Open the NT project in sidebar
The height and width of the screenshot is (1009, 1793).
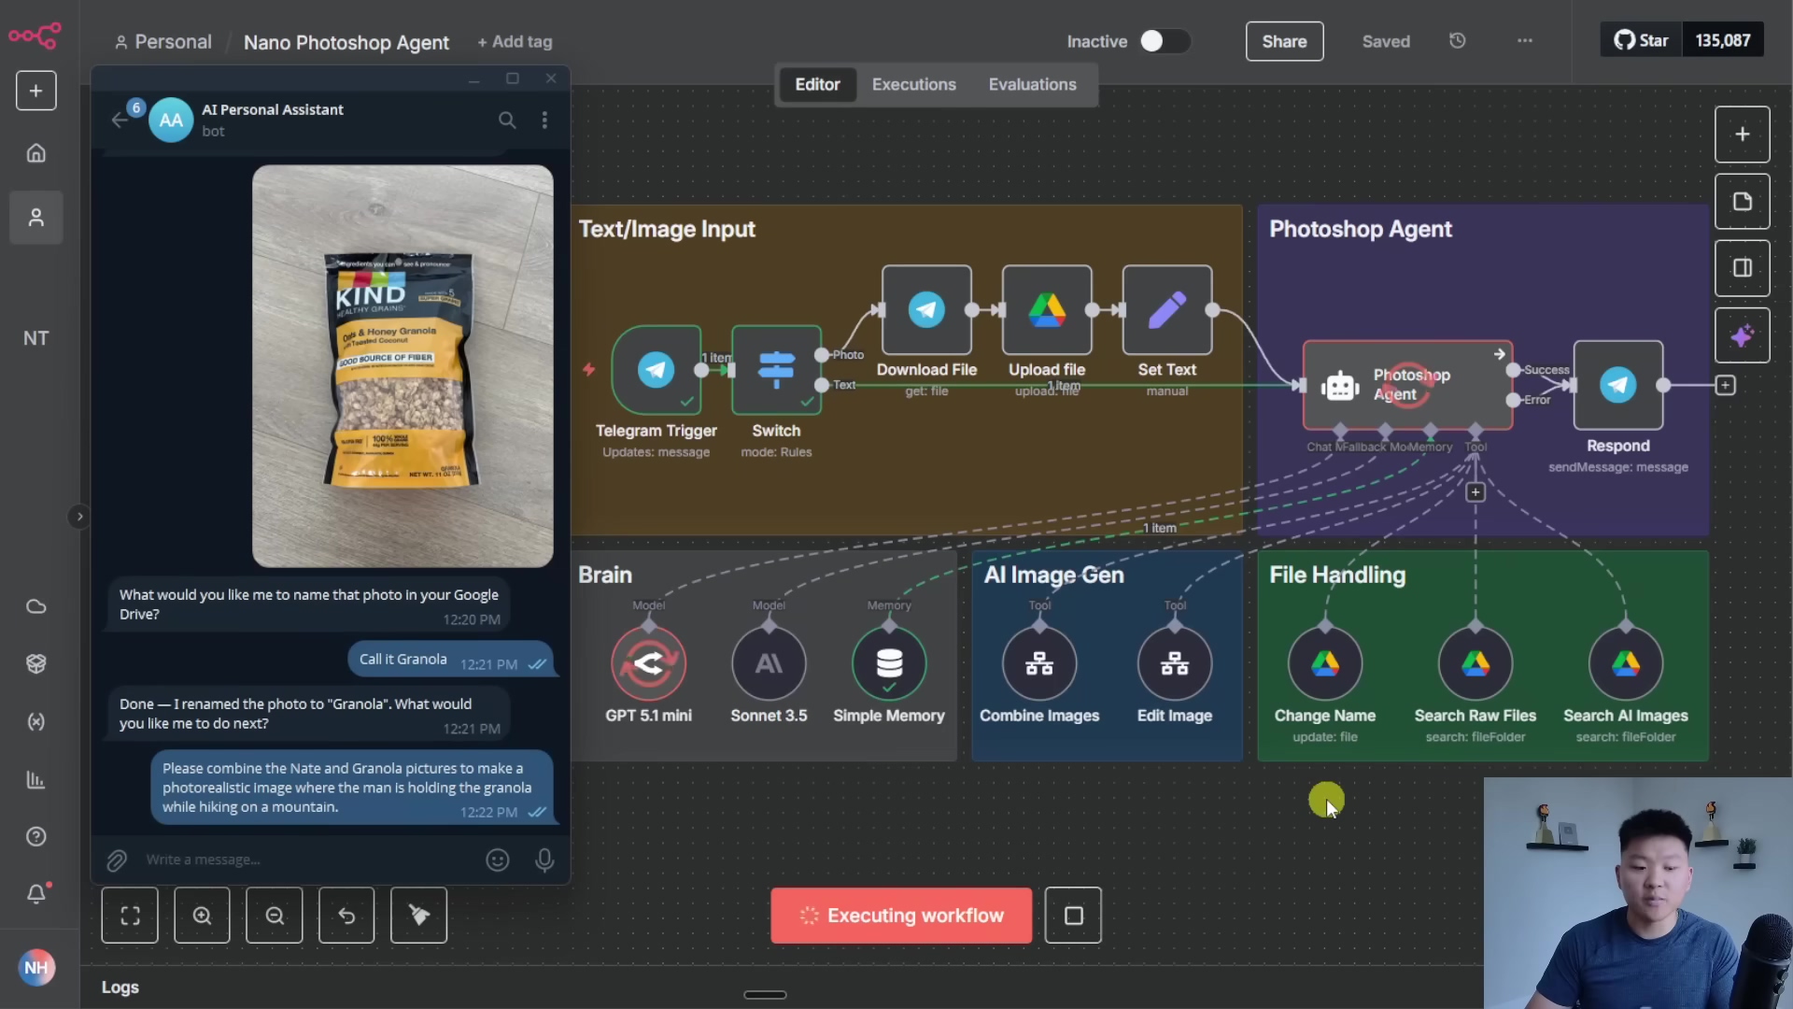pyautogui.click(x=35, y=338)
